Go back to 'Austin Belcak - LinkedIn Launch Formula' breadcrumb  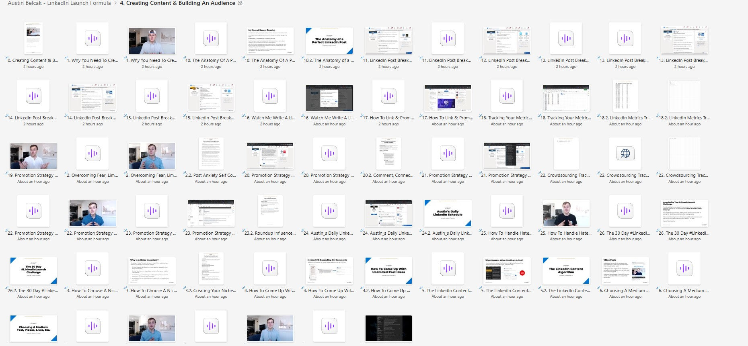click(59, 3)
